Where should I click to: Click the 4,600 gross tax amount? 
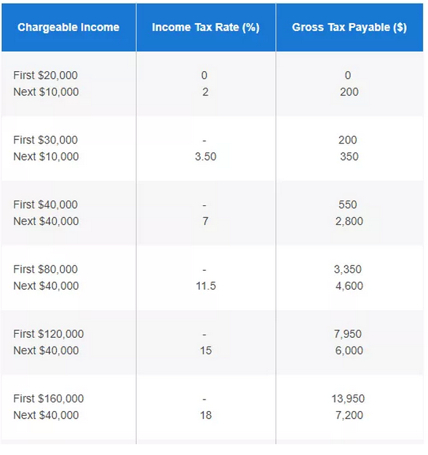349,286
